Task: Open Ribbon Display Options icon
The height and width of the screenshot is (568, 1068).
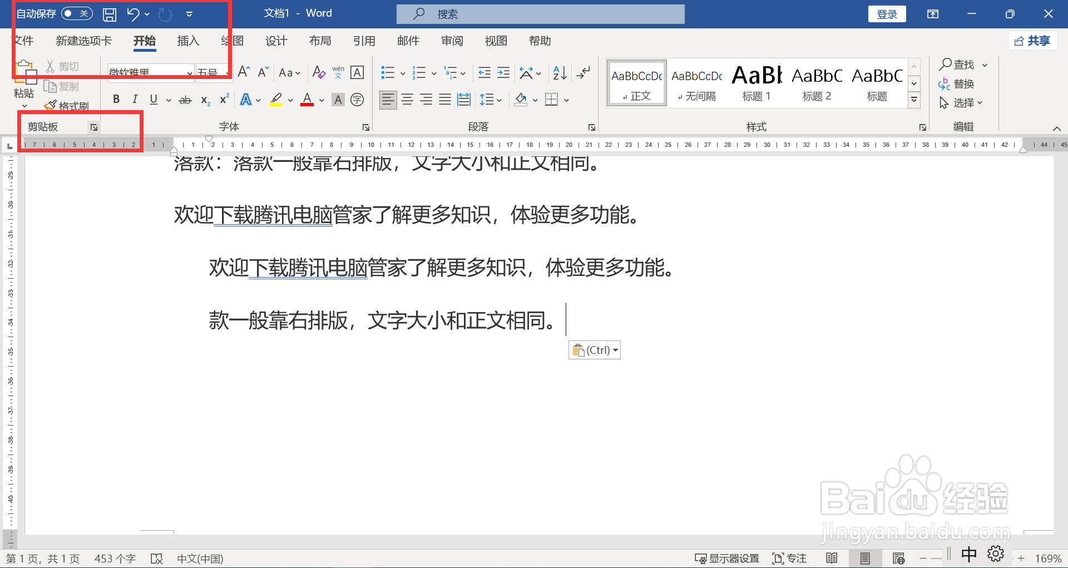Action: (933, 14)
